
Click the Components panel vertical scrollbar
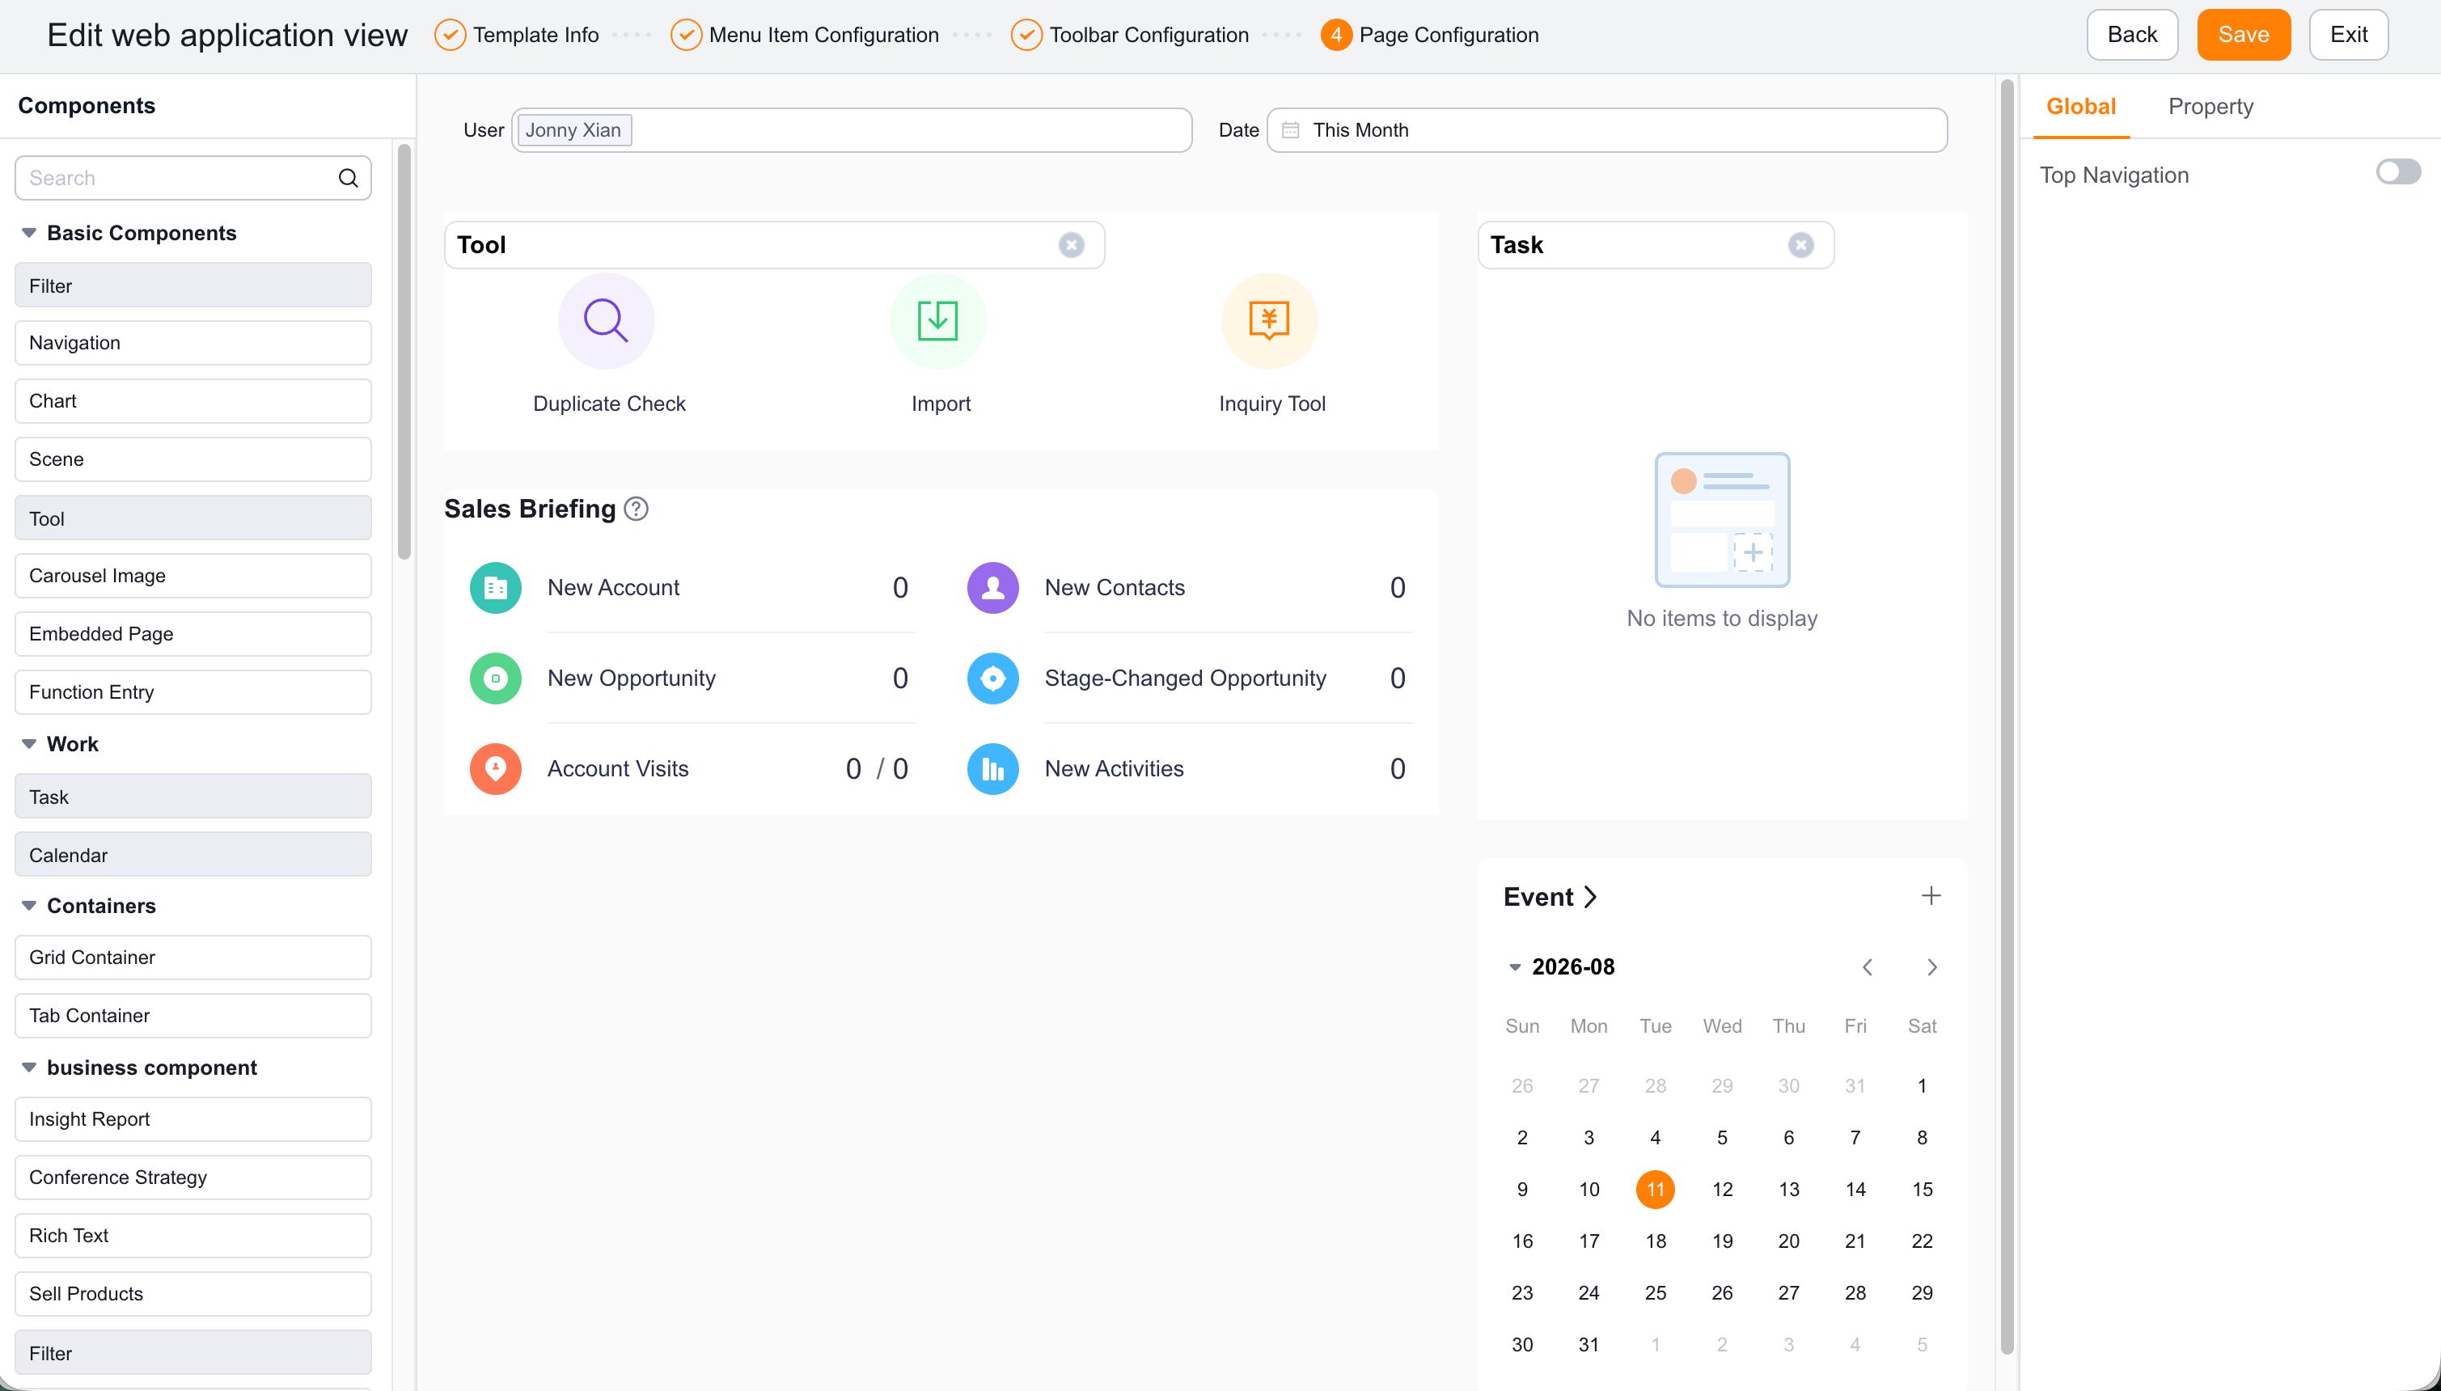[x=404, y=351]
